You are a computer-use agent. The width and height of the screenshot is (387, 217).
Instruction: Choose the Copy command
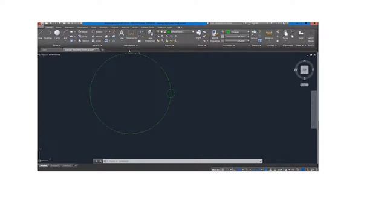(x=83, y=36)
